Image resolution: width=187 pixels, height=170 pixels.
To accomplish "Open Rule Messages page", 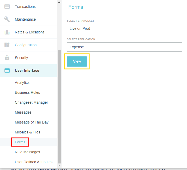I will pyautogui.click(x=27, y=152).
